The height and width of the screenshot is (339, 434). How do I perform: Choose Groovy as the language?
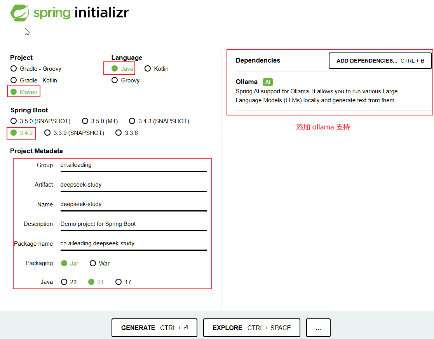(x=125, y=80)
